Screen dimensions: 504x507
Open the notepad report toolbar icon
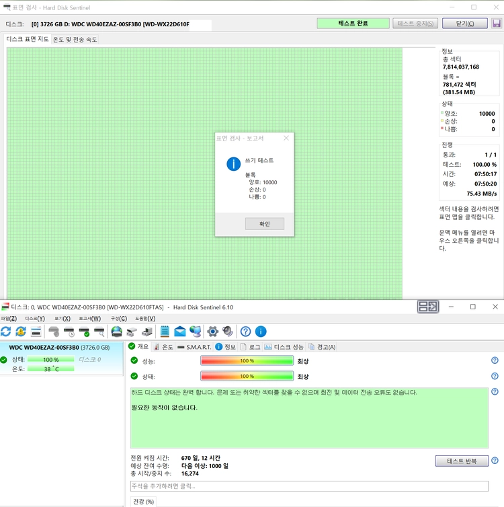(165, 331)
